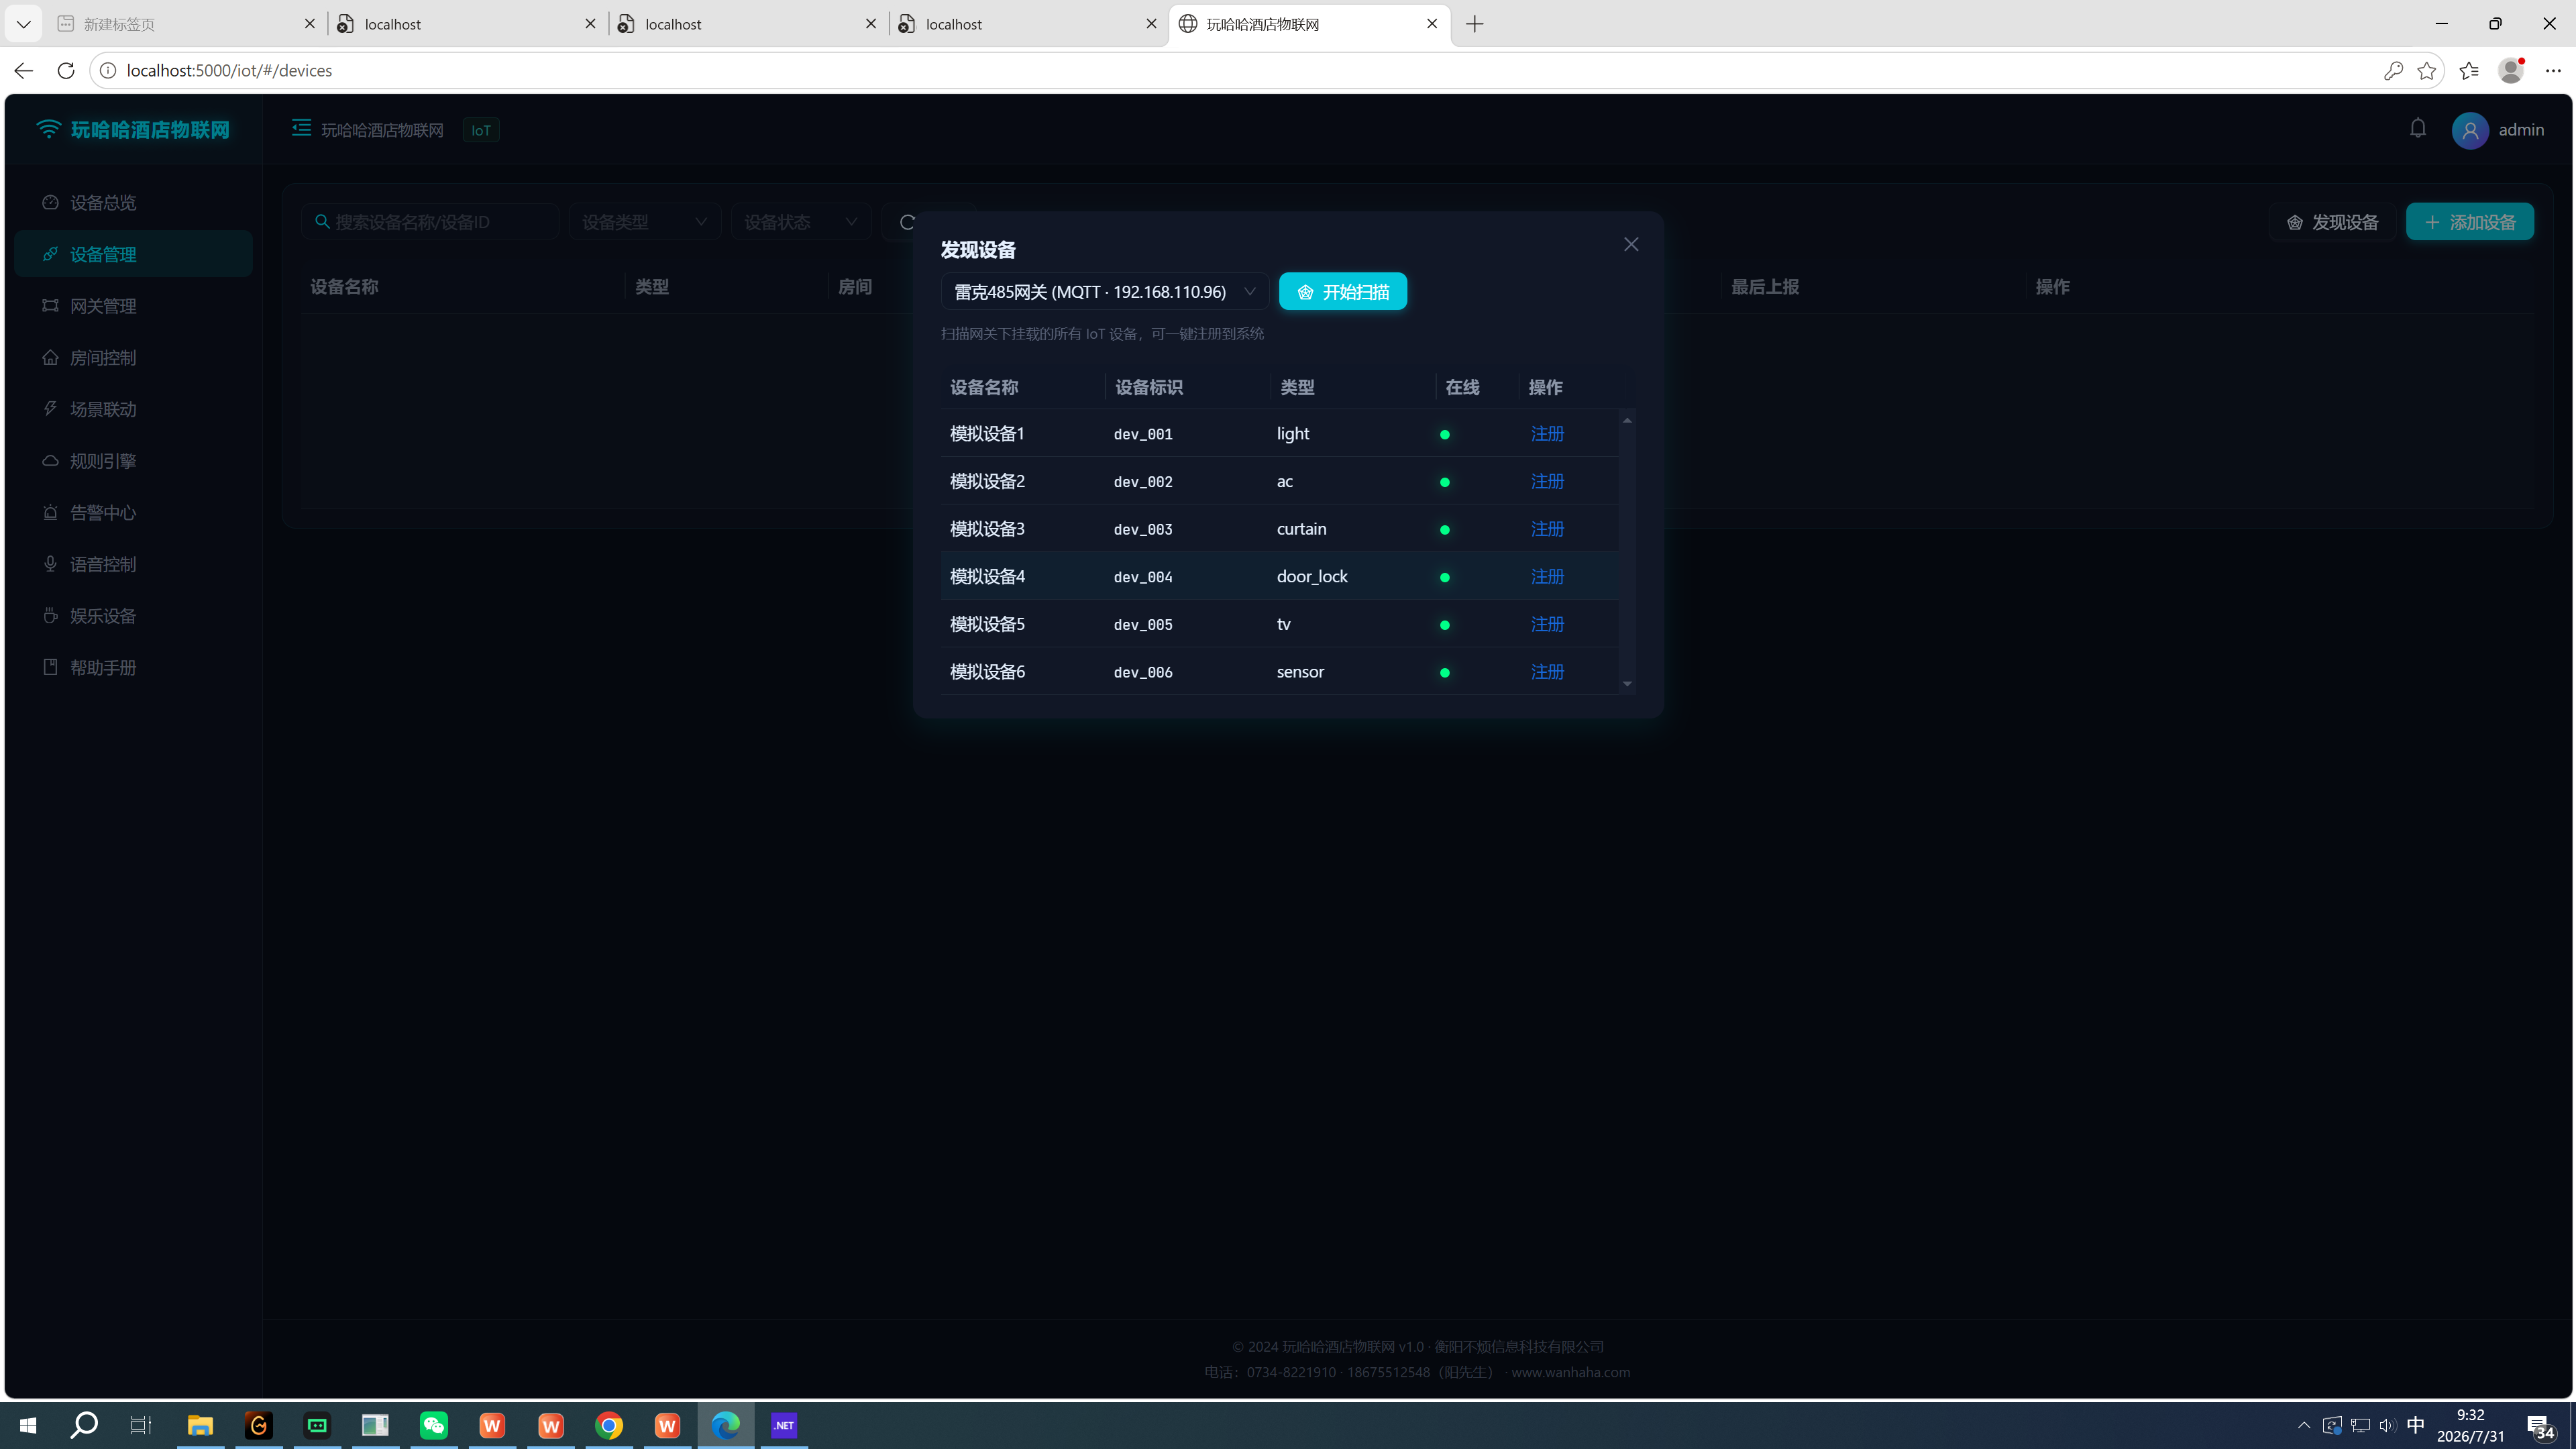Close the 发现设备 dialog

click(x=1631, y=245)
